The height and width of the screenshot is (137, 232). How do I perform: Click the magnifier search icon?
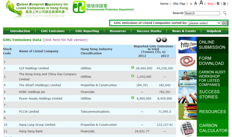(x=225, y=13)
